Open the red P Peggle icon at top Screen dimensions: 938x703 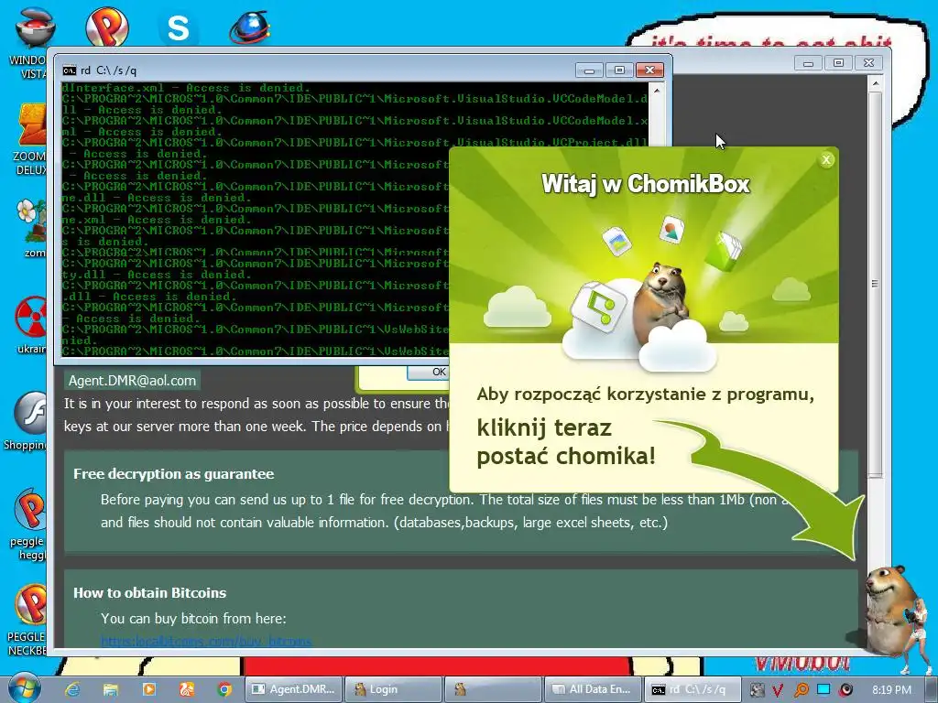click(x=107, y=27)
